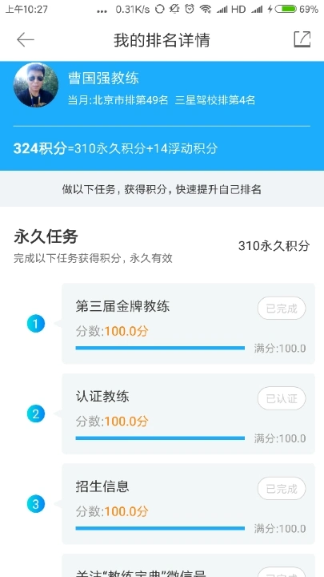Tap progress bar of 招生信息

point(160,528)
